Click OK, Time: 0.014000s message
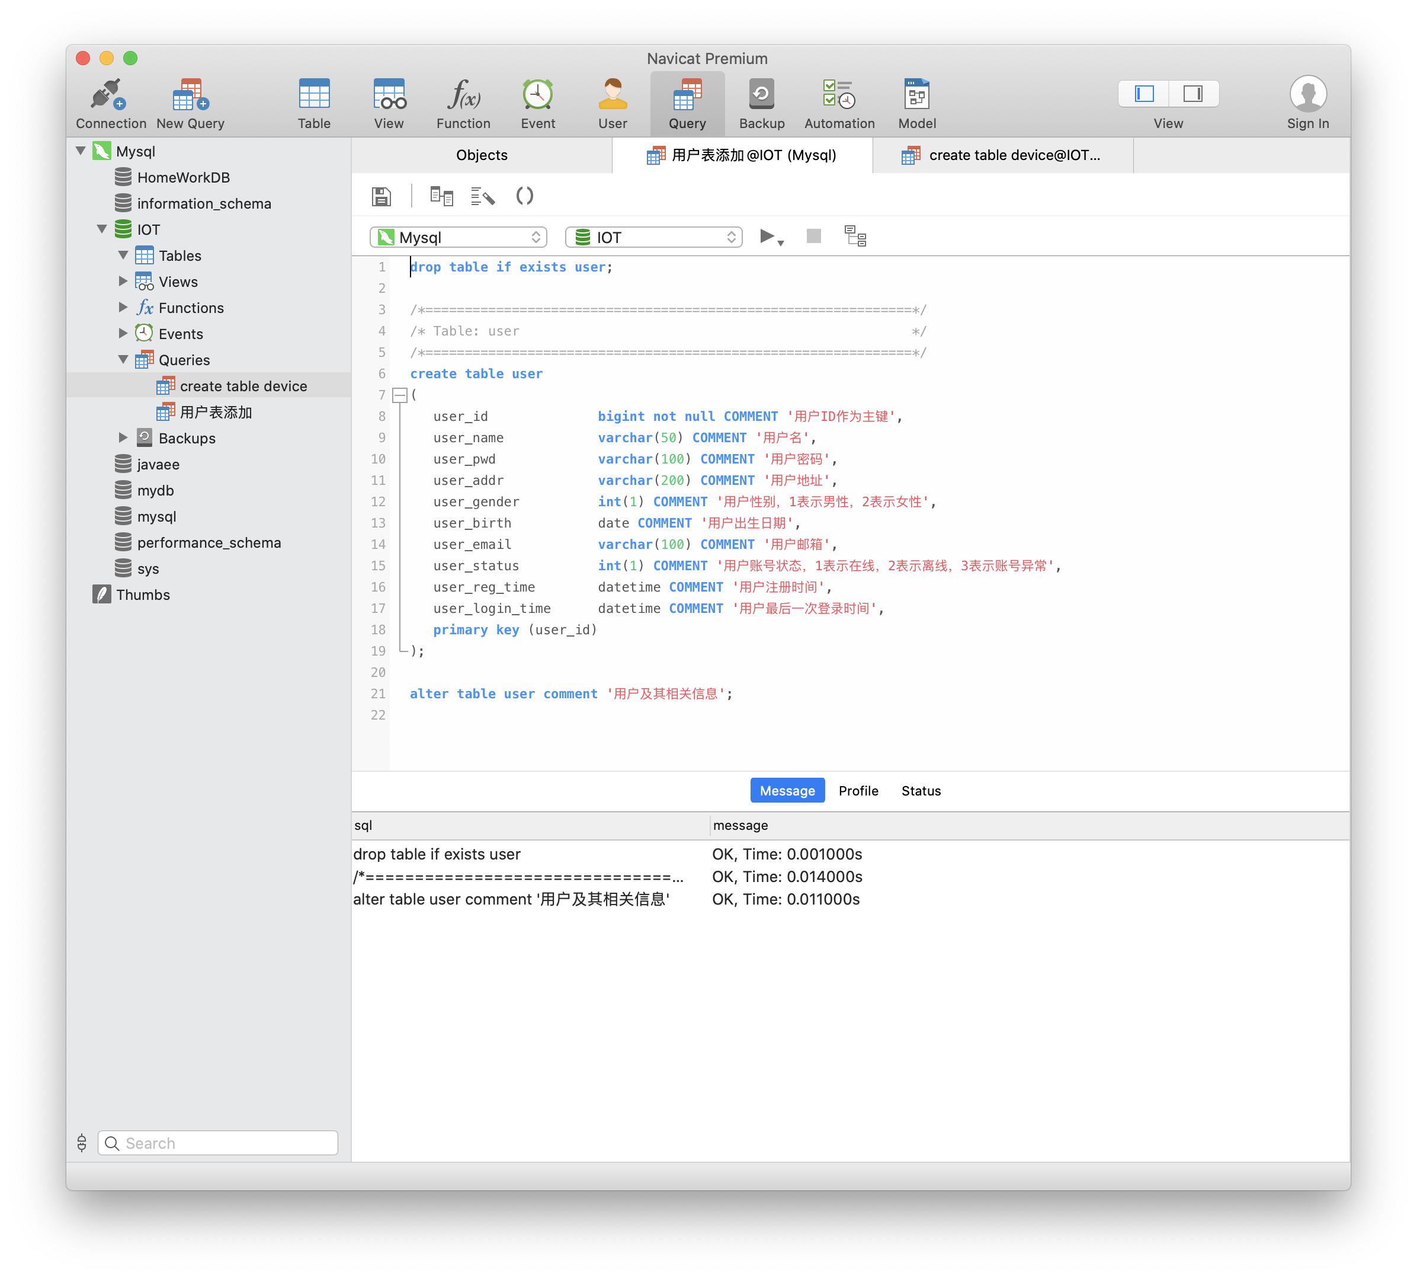 pyautogui.click(x=787, y=876)
